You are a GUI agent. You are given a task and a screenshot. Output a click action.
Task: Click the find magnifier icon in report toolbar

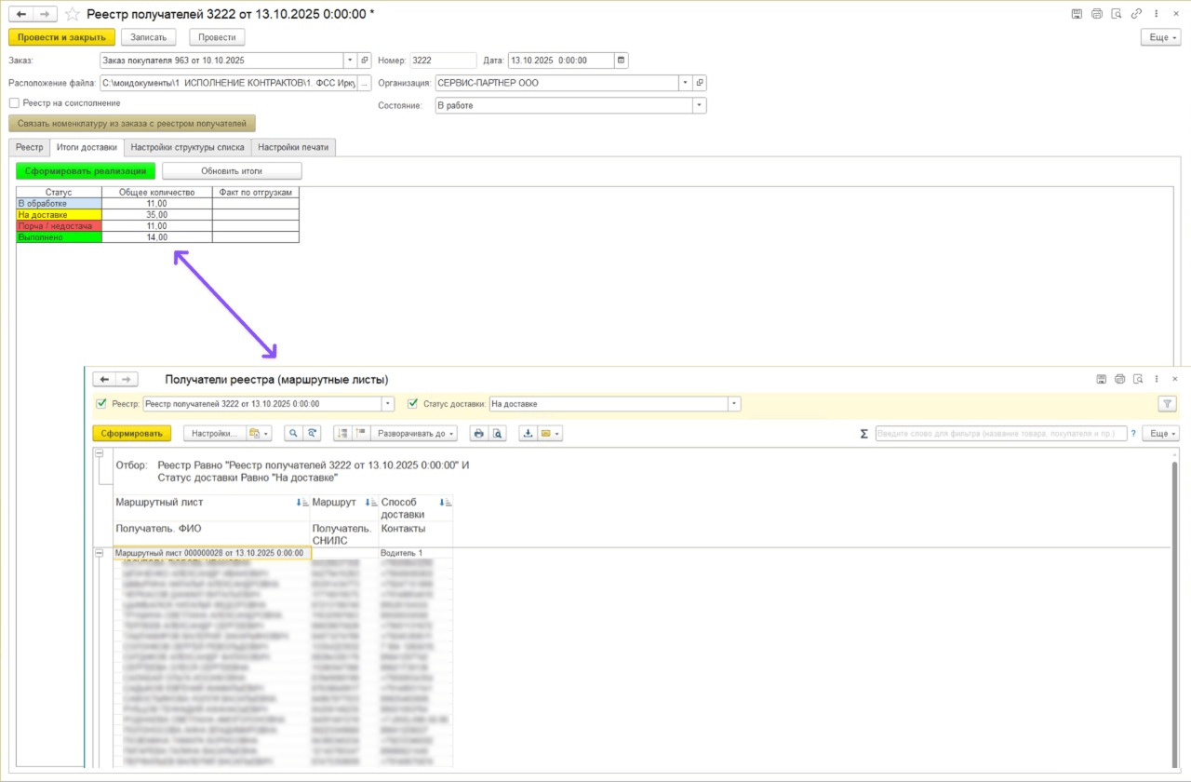(293, 434)
